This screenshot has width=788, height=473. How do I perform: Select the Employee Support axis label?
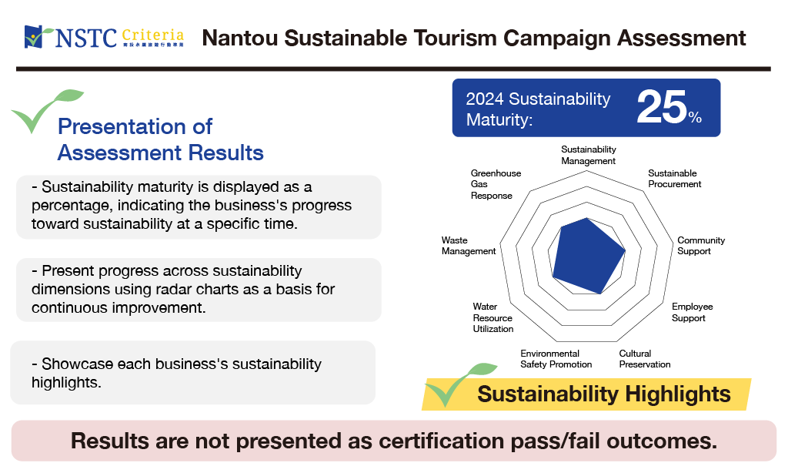pos(692,312)
